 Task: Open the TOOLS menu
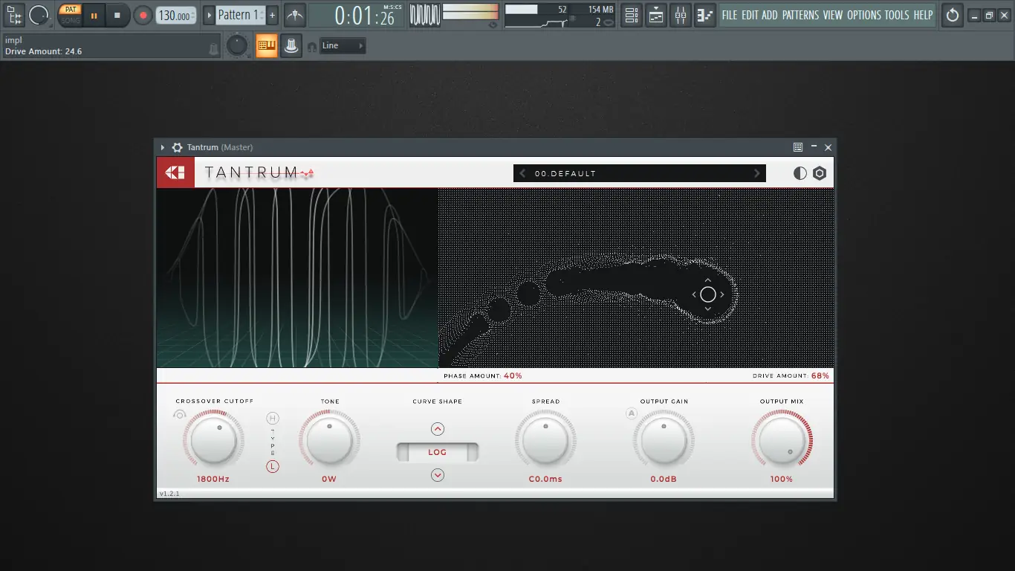pos(897,15)
